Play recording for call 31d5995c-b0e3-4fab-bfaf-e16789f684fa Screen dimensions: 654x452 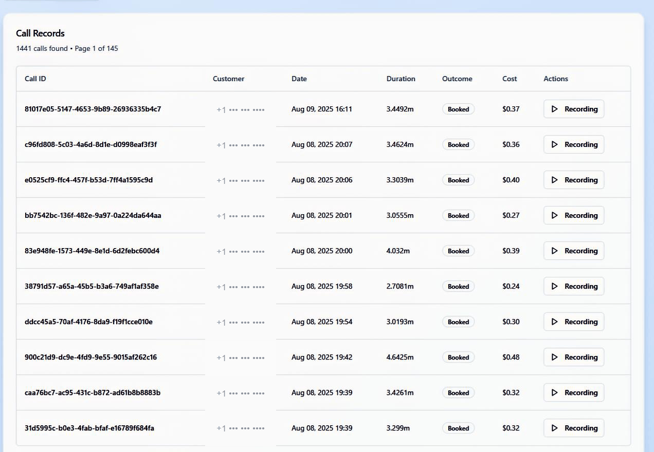(573, 428)
